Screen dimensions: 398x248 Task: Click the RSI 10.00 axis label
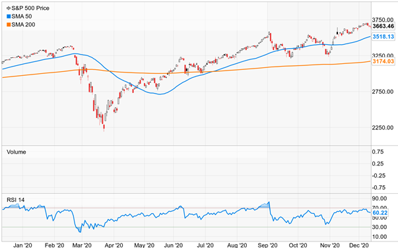click(380, 237)
